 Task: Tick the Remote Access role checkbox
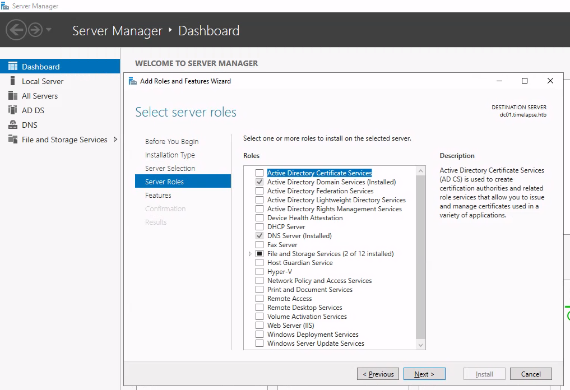pyautogui.click(x=259, y=299)
